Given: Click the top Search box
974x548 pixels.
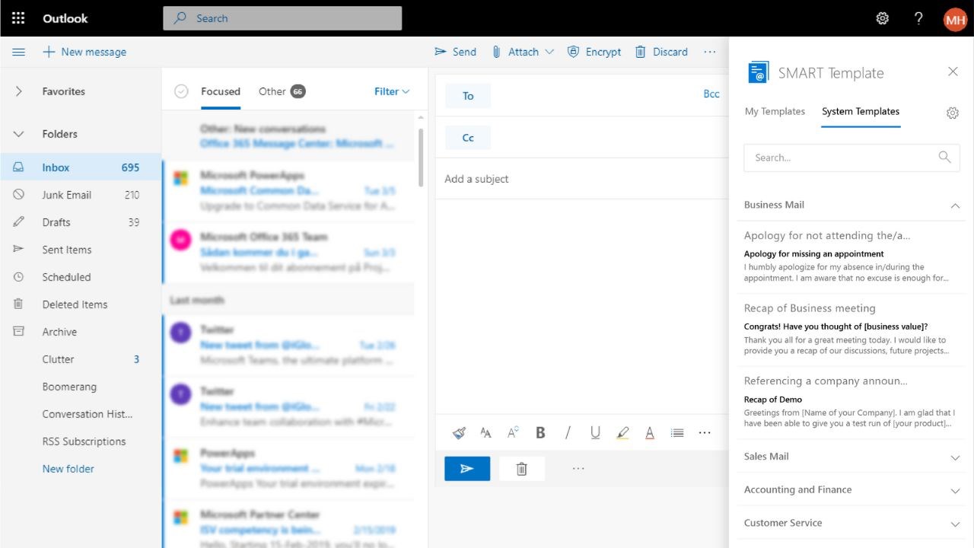Looking at the screenshot, I should tap(282, 18).
